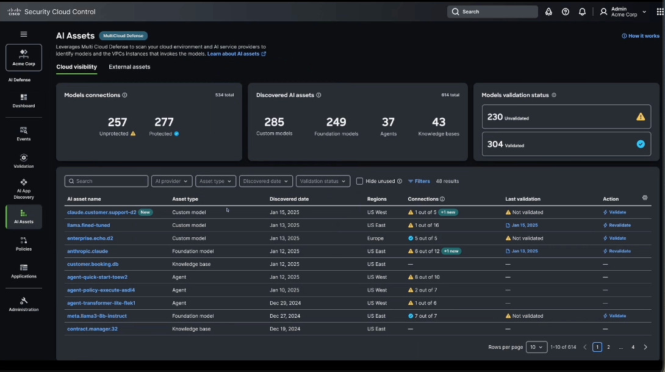Select the Cloud visibility tab

tap(76, 67)
